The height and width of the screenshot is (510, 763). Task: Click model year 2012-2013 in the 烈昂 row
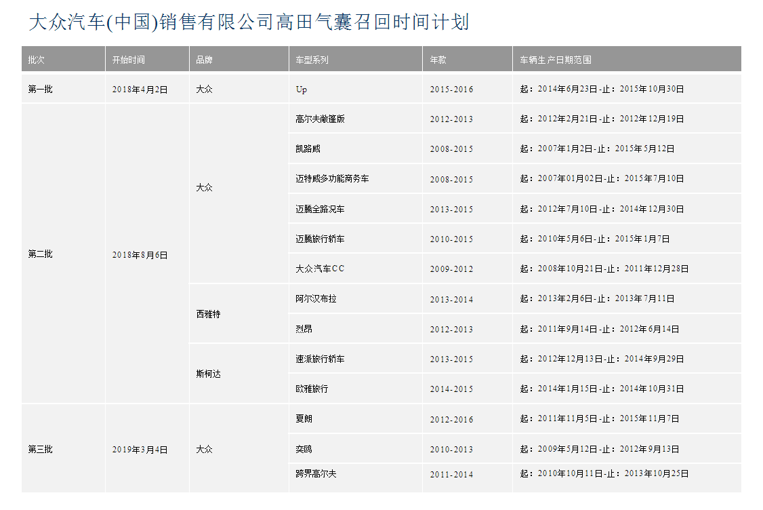coord(451,330)
